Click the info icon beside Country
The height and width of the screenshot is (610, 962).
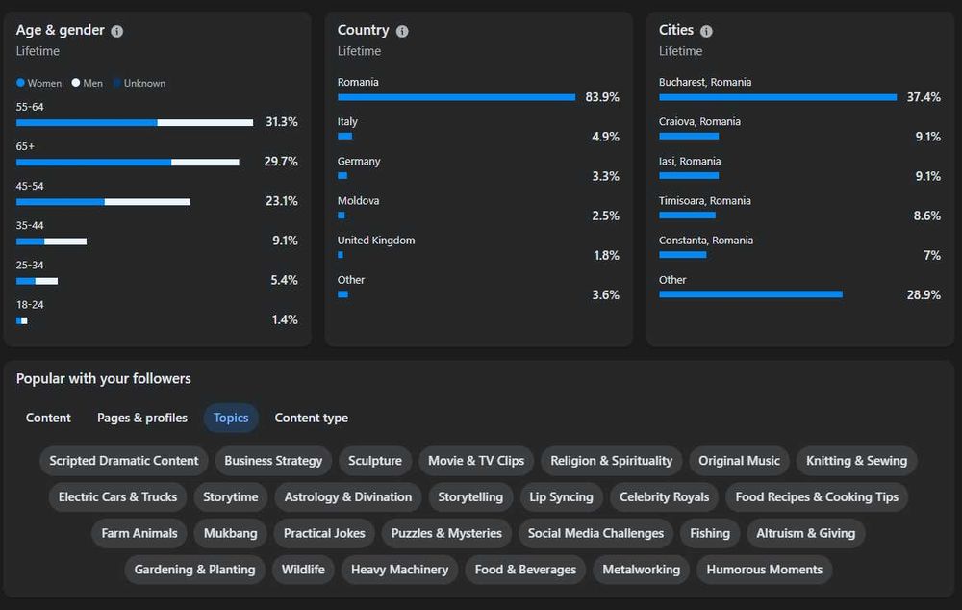(402, 31)
